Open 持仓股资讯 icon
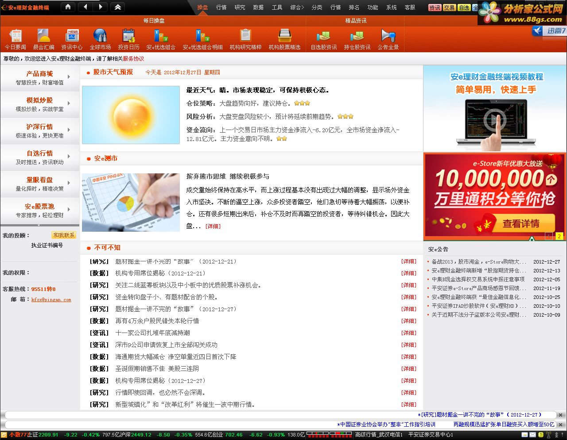567x440 pixels. coord(357,39)
